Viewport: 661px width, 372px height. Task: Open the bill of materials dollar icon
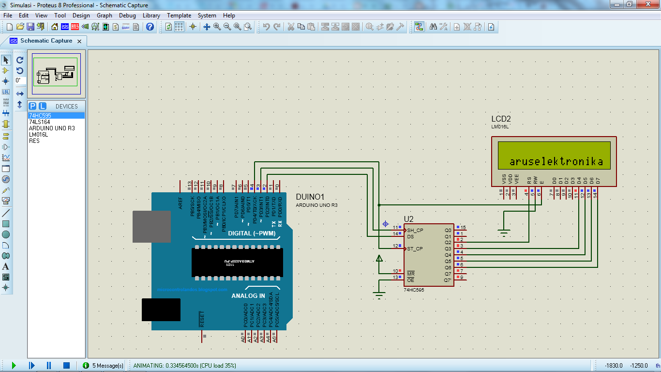(x=116, y=27)
